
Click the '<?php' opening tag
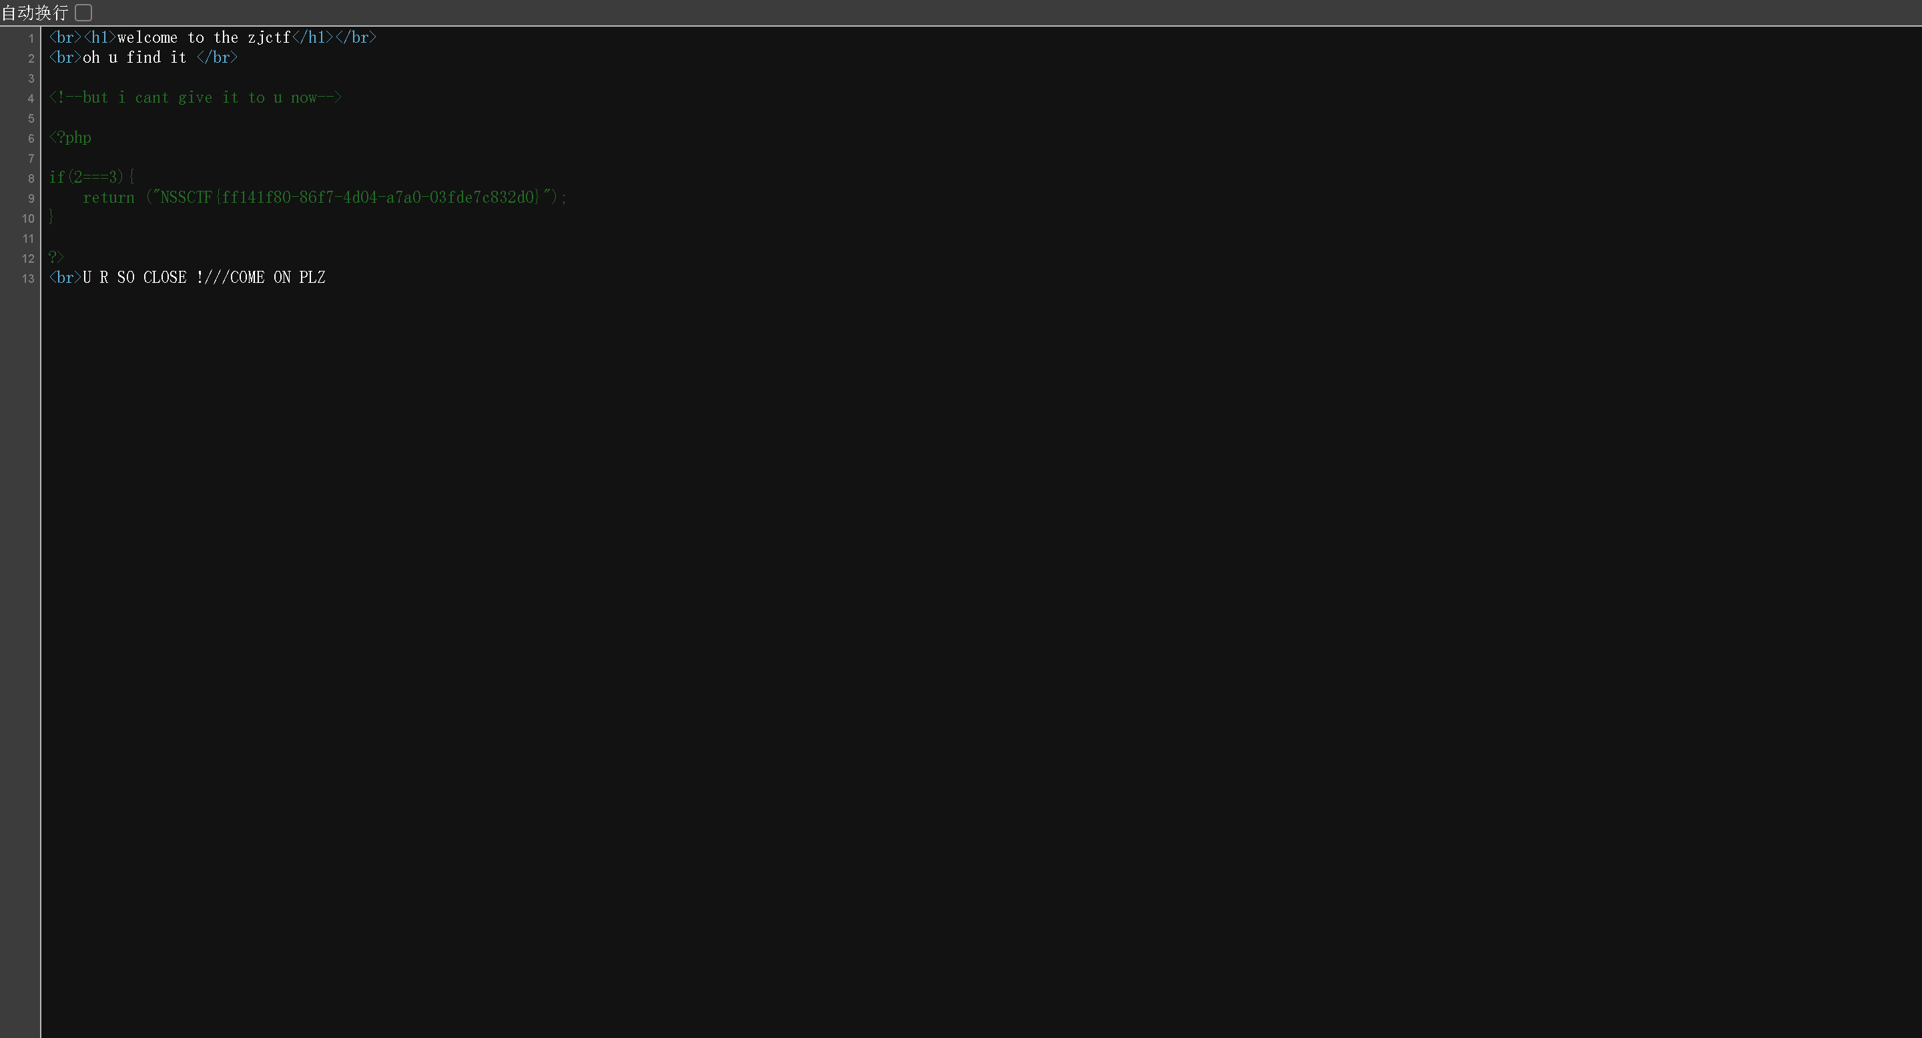(70, 137)
